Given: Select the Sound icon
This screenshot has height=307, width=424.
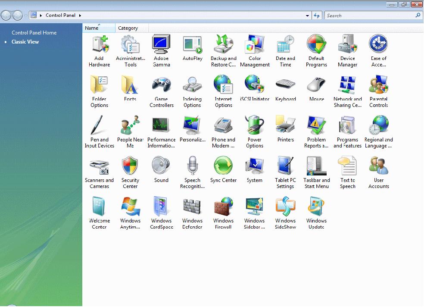Looking at the screenshot, I should [x=161, y=169].
